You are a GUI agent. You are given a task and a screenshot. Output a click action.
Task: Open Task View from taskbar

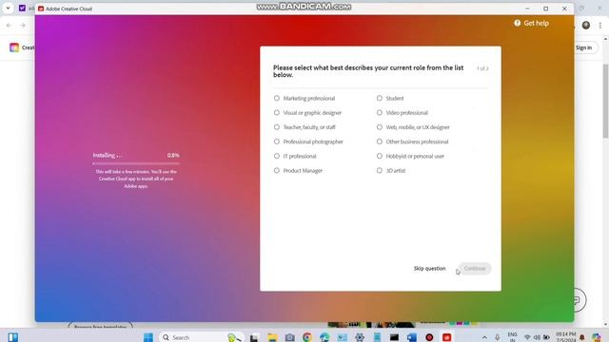coord(254,338)
